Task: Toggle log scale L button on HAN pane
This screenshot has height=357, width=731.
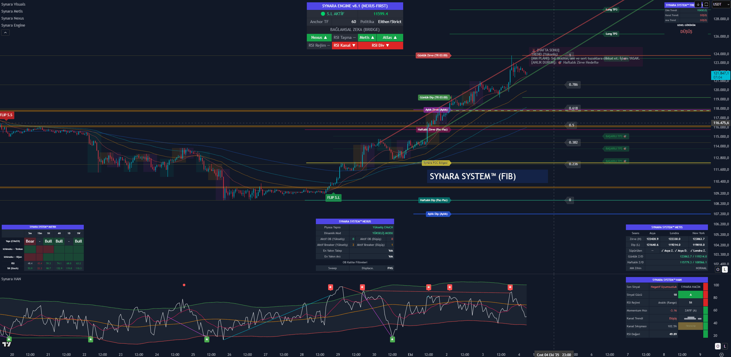Action: [x=725, y=346]
